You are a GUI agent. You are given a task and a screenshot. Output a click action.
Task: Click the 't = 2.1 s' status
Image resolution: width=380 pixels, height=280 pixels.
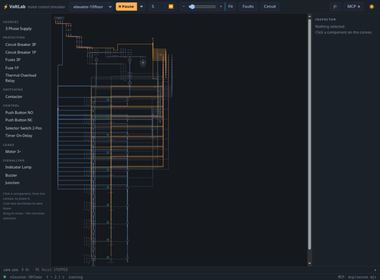(55, 277)
